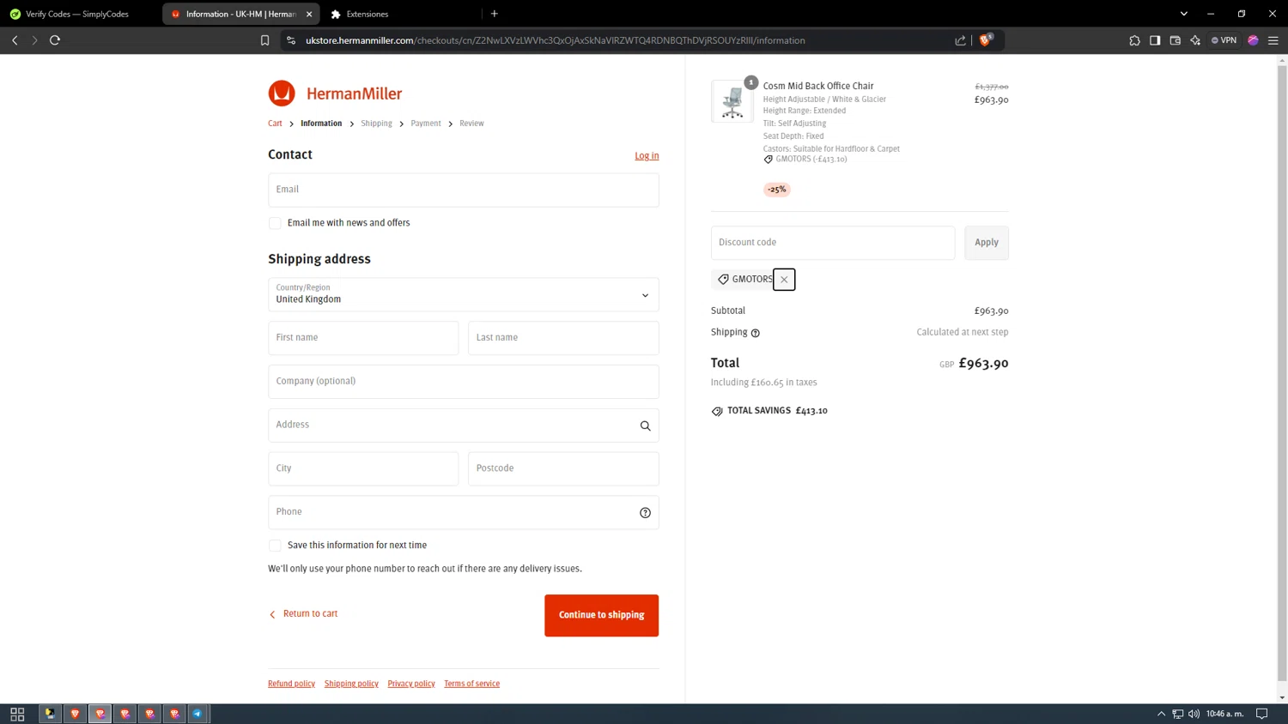Open the browser hamburger menu

1273,40
